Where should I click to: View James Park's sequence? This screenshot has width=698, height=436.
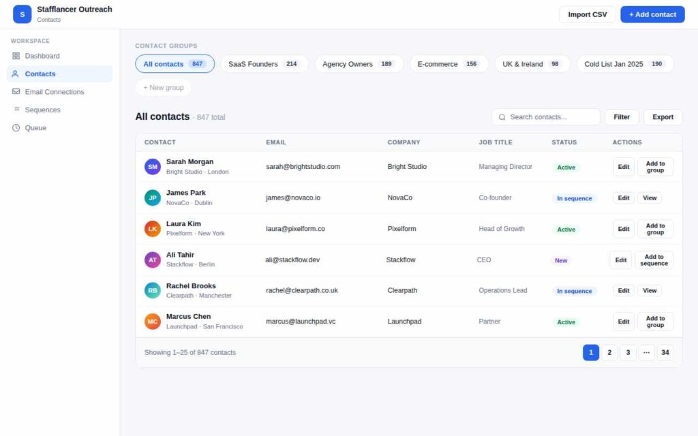click(650, 198)
